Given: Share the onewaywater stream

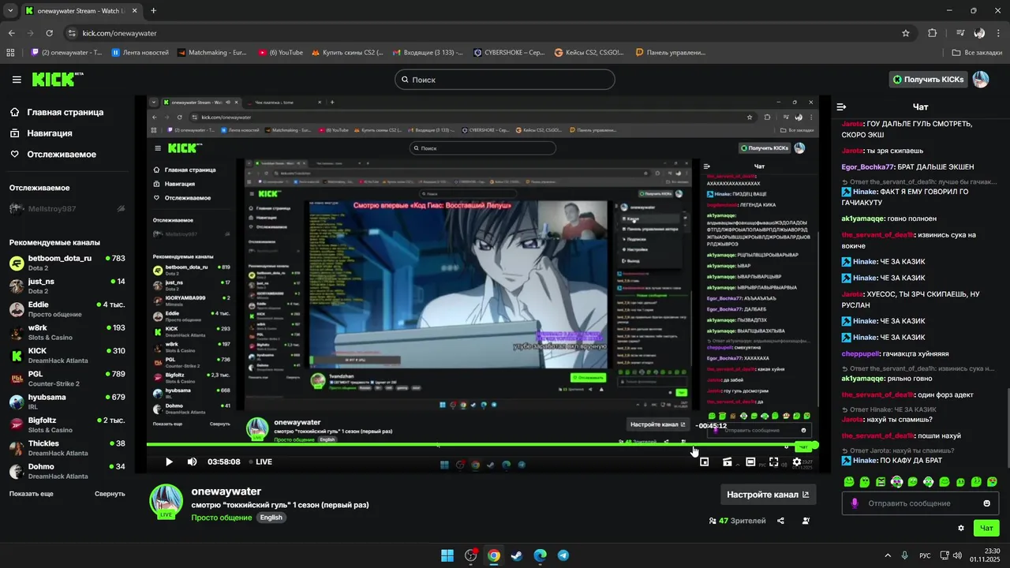Looking at the screenshot, I should coord(780,521).
